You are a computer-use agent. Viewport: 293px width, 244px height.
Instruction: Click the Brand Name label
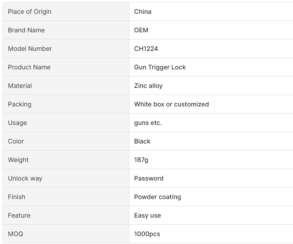(26, 30)
